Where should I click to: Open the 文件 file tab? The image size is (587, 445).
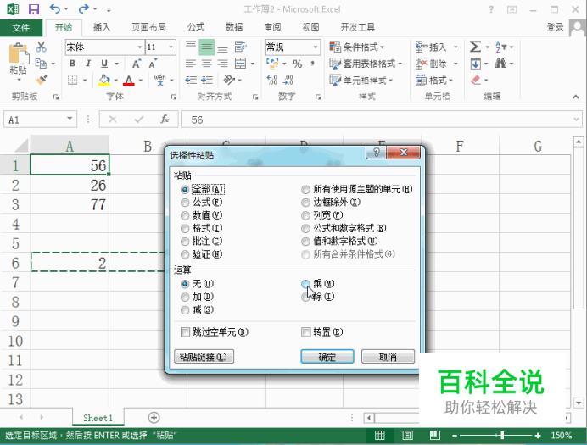21,28
